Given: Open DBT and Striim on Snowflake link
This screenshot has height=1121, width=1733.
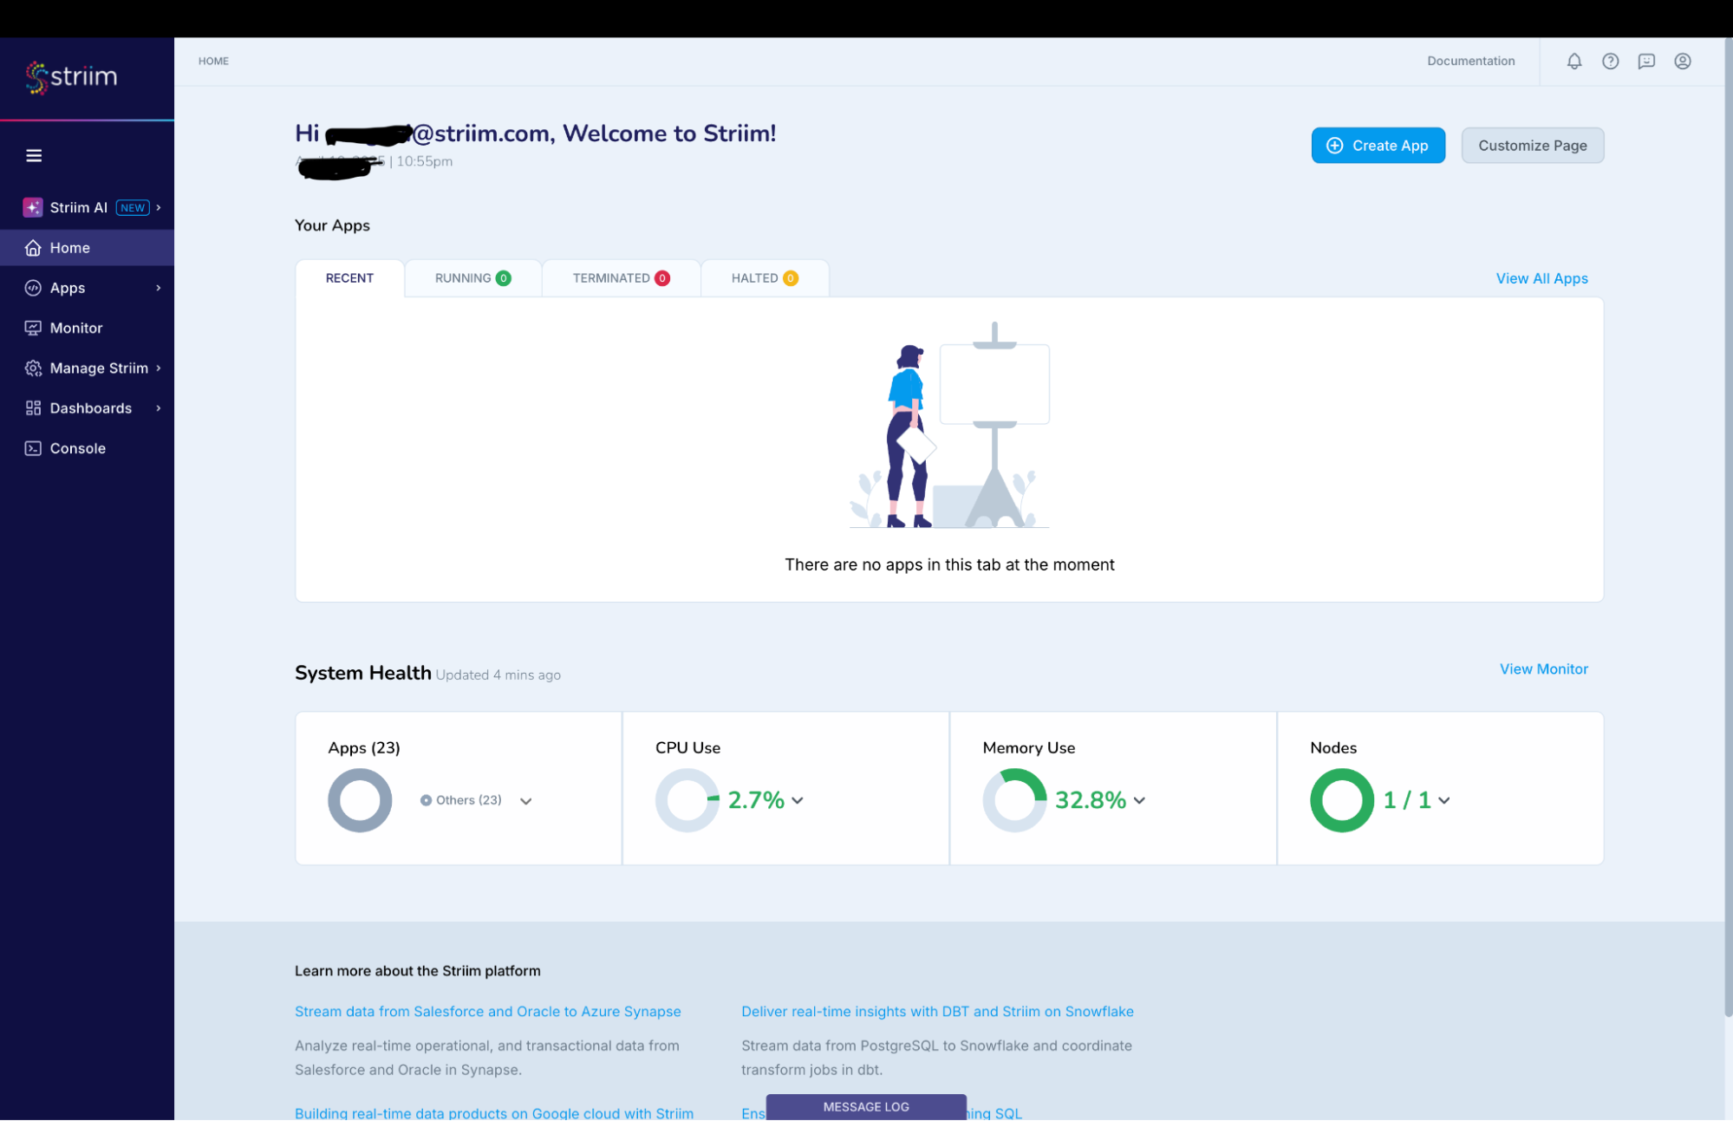Looking at the screenshot, I should click(937, 1012).
